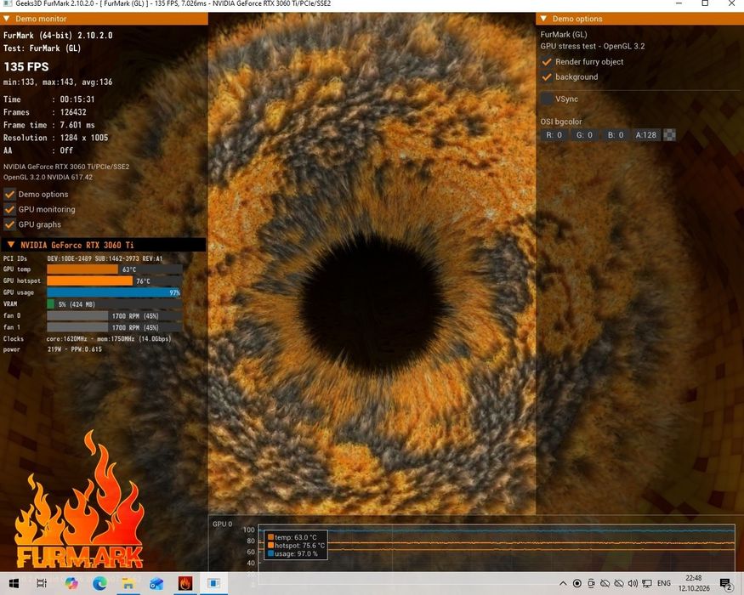This screenshot has width=744, height=595.
Task: Toggle the background checkbox
Action: click(x=547, y=76)
